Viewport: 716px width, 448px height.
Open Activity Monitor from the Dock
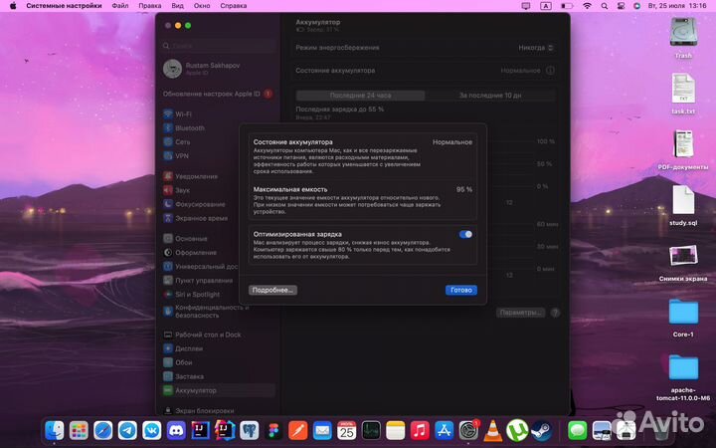371,431
